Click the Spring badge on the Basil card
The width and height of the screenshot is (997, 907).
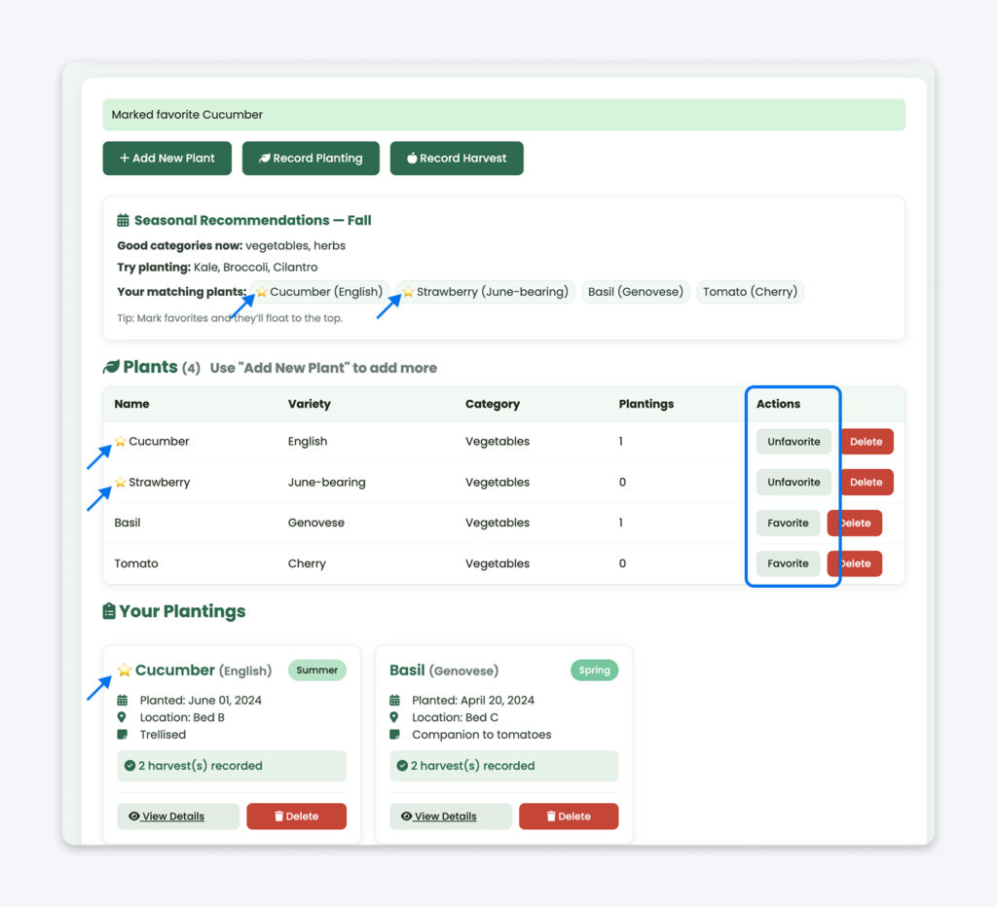click(x=594, y=671)
